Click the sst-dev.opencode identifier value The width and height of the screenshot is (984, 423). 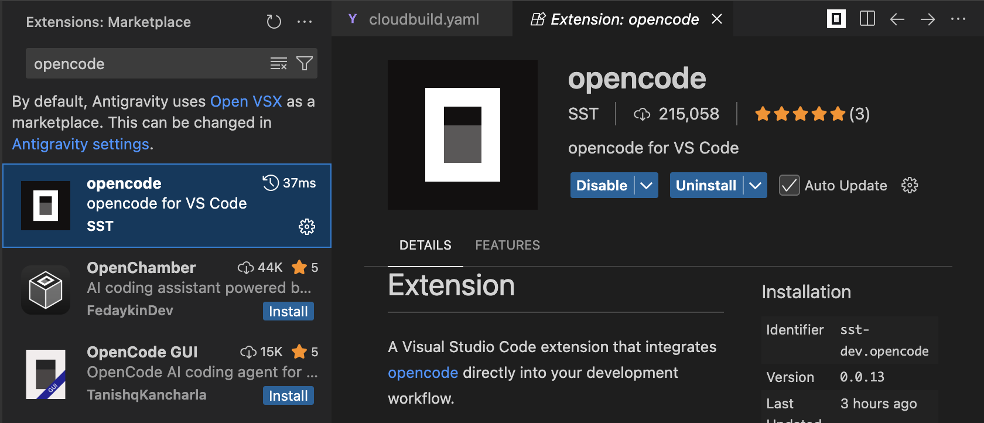click(x=884, y=340)
